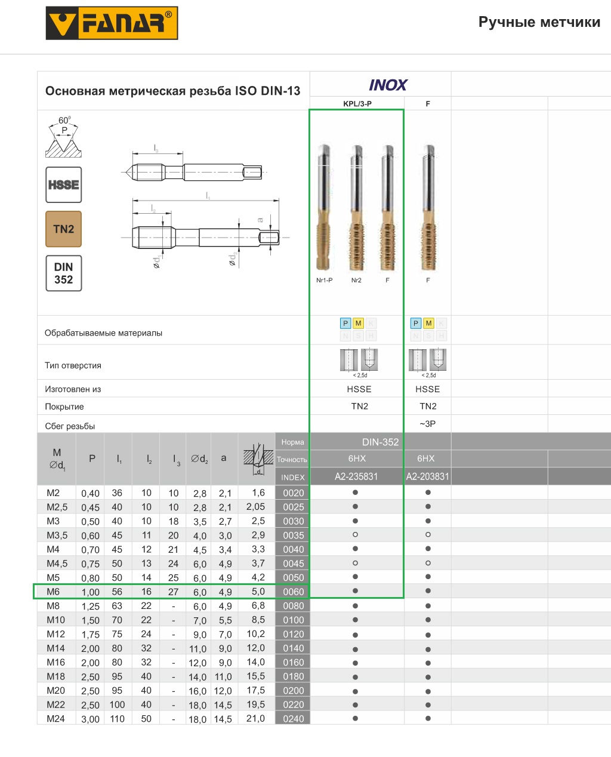
Task: Click blue P material icon in F column
Action: [416, 323]
